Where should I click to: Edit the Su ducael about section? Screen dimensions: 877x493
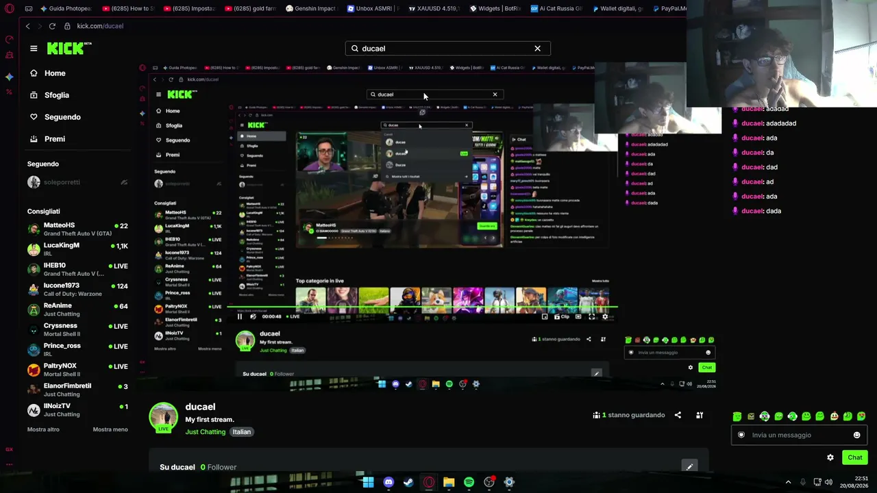pyautogui.click(x=689, y=467)
